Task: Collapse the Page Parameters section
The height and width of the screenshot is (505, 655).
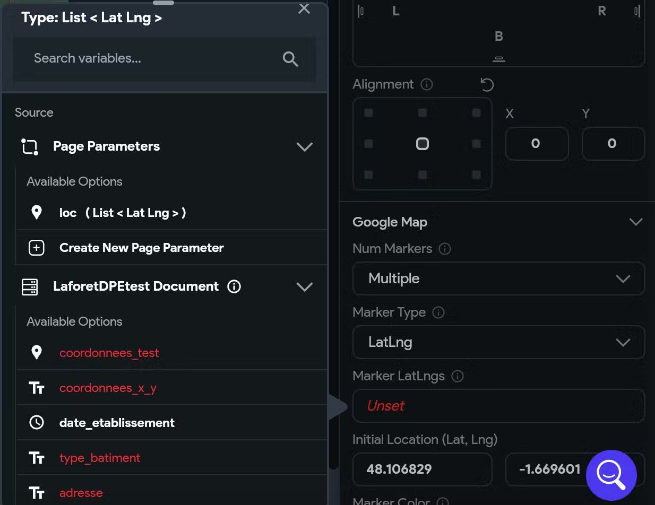Action: click(304, 146)
